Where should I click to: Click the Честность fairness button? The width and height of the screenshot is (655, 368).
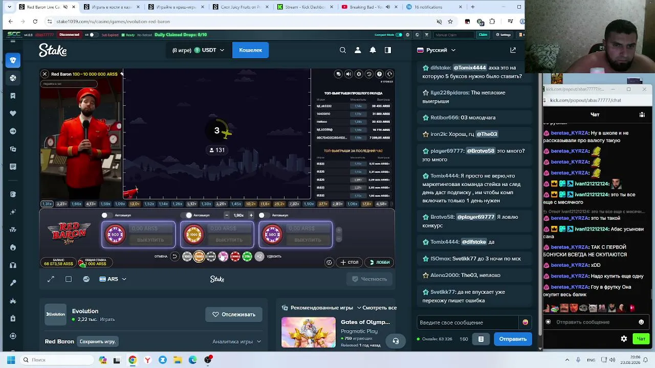(x=369, y=279)
